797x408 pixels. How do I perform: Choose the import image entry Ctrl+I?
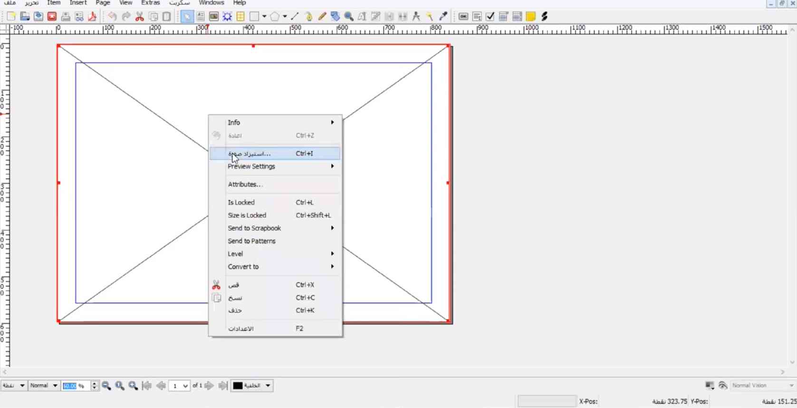pyautogui.click(x=275, y=153)
